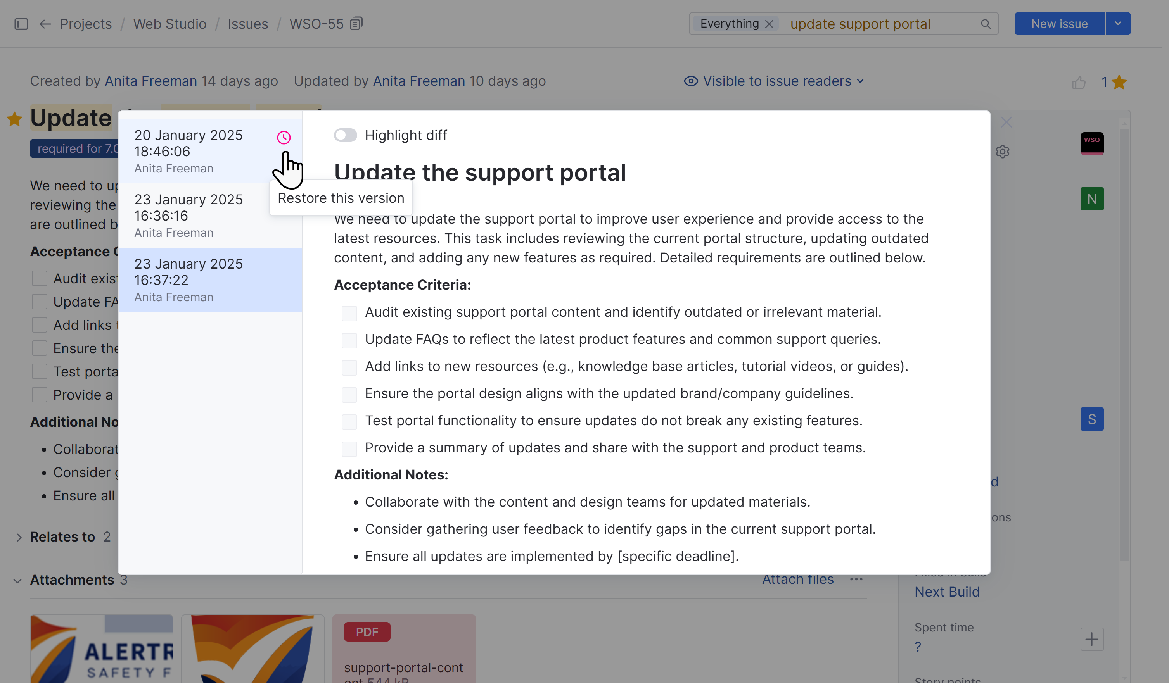Open the Next Build link
Screen dimensions: 1169x683
point(947,592)
